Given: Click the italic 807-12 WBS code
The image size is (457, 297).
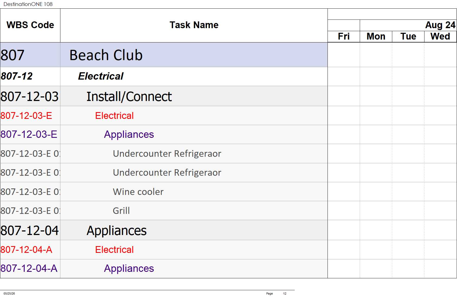Looking at the screenshot, I should [x=17, y=76].
